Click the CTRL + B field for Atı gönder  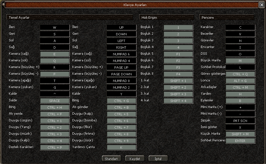point(121,107)
